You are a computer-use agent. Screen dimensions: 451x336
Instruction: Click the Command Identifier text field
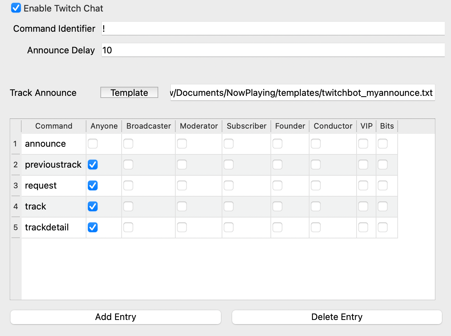[x=273, y=29]
